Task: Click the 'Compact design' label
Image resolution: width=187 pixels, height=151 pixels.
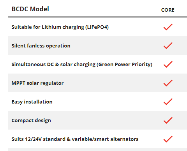Action: coord(31,121)
